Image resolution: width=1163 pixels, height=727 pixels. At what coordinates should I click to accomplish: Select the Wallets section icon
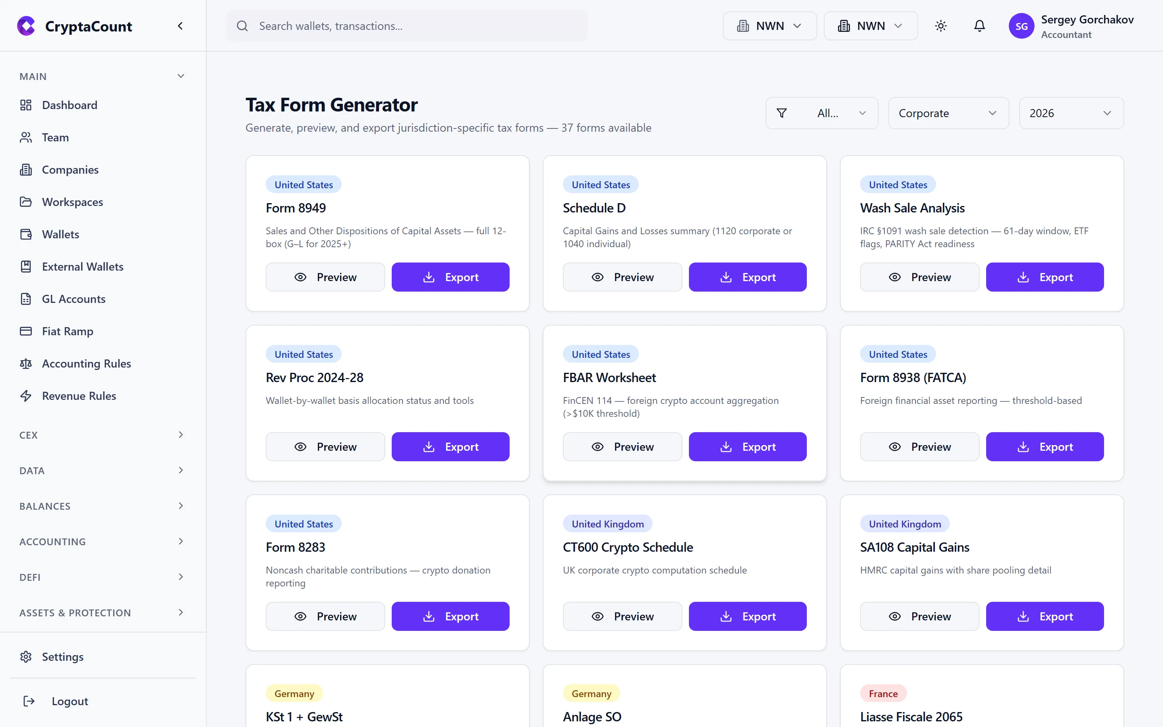26,234
